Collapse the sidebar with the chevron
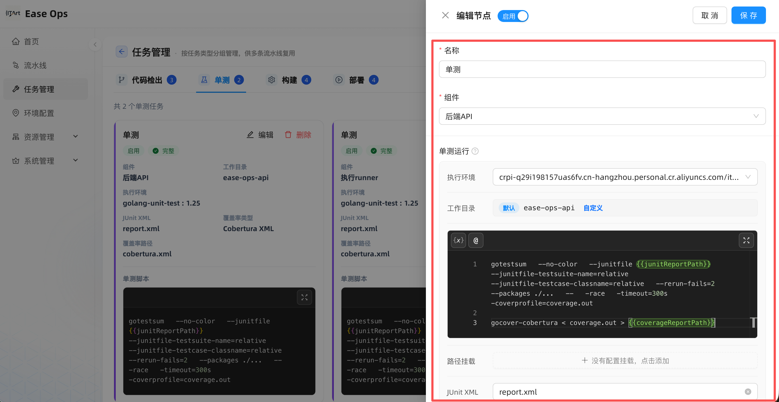779x402 pixels. tap(95, 45)
